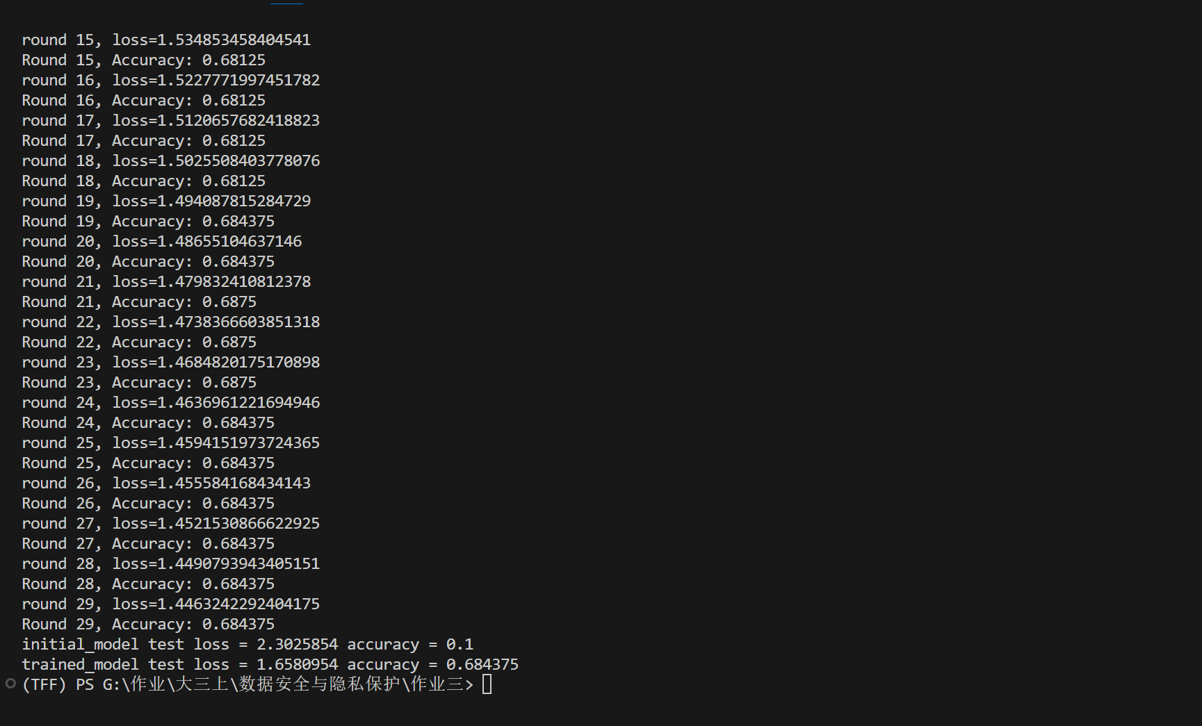Image resolution: width=1202 pixels, height=726 pixels.
Task: Click the Round 23 Accuracy line
Action: [139, 382]
